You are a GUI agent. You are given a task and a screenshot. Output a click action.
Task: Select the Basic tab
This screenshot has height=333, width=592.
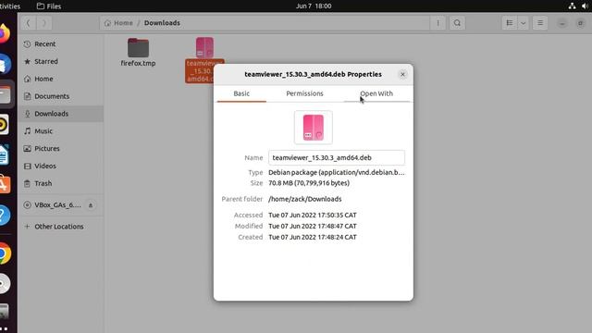tap(241, 93)
